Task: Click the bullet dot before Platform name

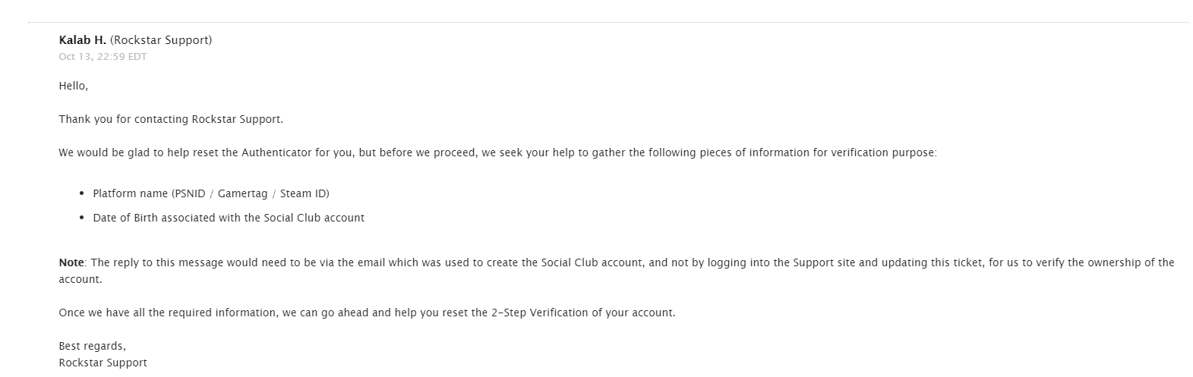Action: [x=82, y=193]
